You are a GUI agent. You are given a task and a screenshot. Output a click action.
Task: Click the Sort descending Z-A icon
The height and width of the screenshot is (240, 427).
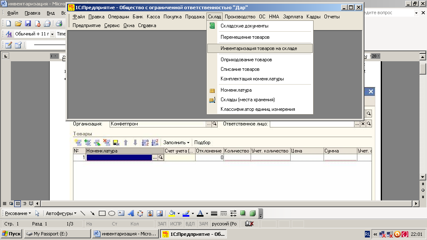pos(155,142)
